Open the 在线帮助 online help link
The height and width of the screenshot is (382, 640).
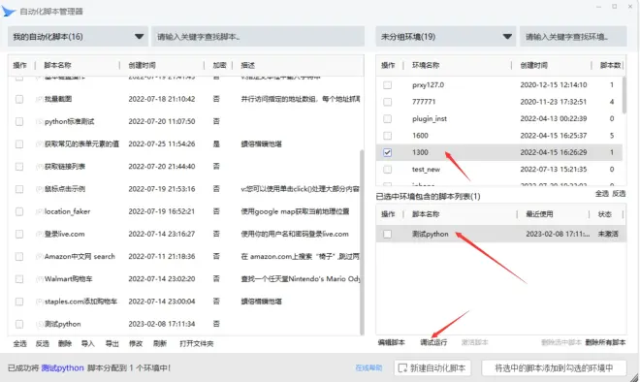pyautogui.click(x=369, y=367)
